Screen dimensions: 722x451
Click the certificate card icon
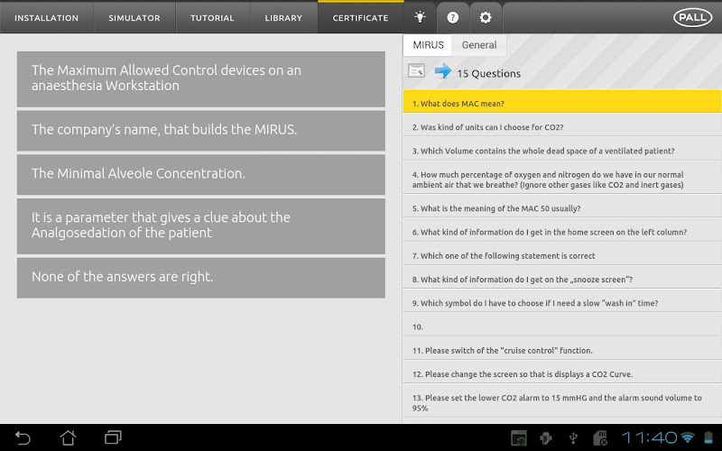(x=416, y=72)
